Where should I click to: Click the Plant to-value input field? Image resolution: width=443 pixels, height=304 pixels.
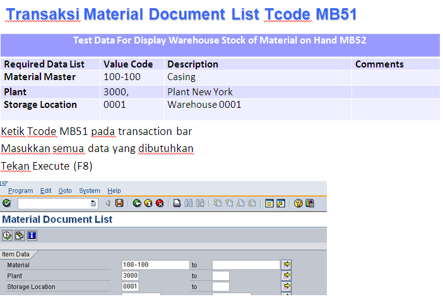pyautogui.click(x=220, y=276)
